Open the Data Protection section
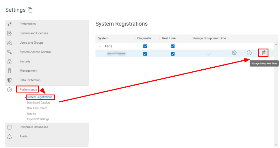The image size is (280, 148). [30, 80]
